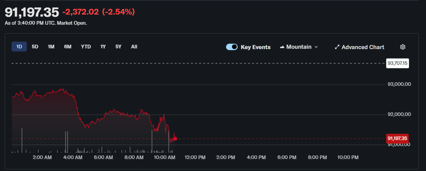426x171 pixels.
Task: Click the -2,372.02 price change value
Action: click(81, 12)
